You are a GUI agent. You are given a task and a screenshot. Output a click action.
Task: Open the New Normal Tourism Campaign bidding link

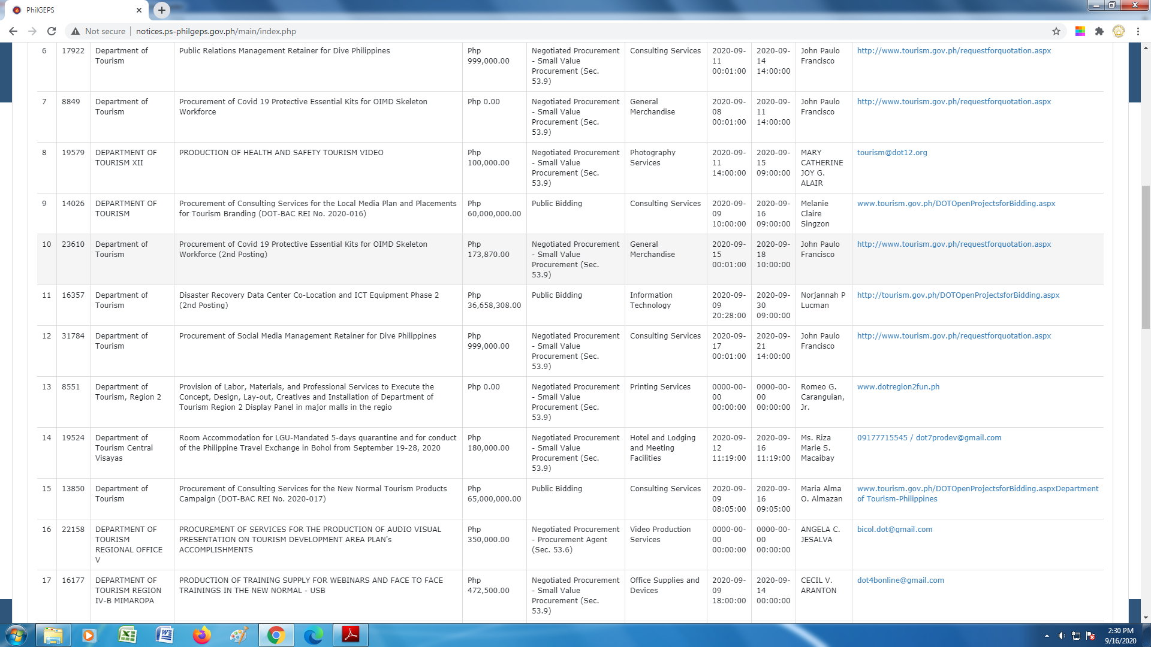pos(978,494)
